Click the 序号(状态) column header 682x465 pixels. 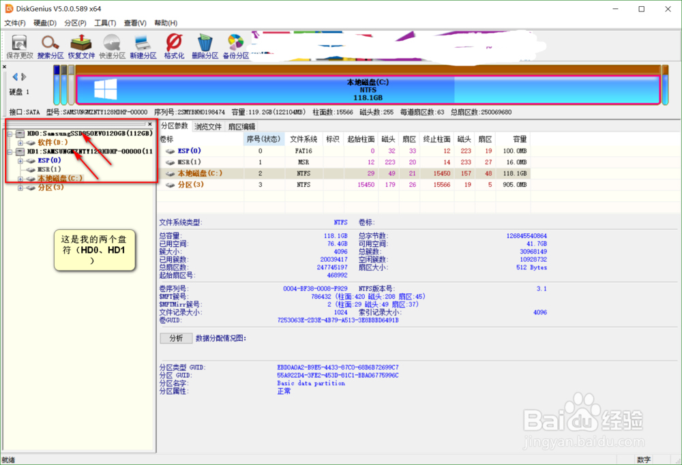click(x=263, y=139)
